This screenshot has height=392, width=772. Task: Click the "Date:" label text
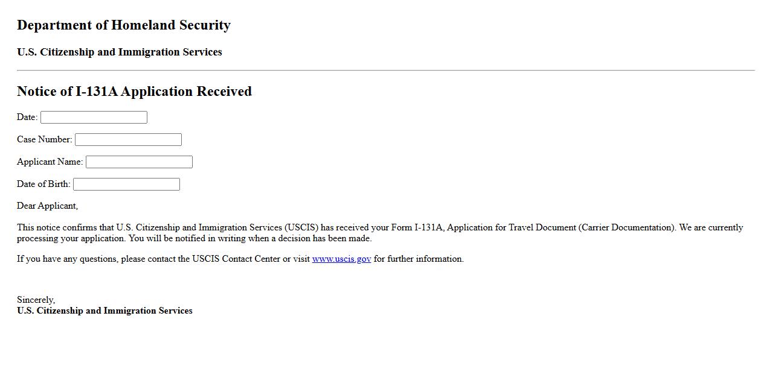27,118
